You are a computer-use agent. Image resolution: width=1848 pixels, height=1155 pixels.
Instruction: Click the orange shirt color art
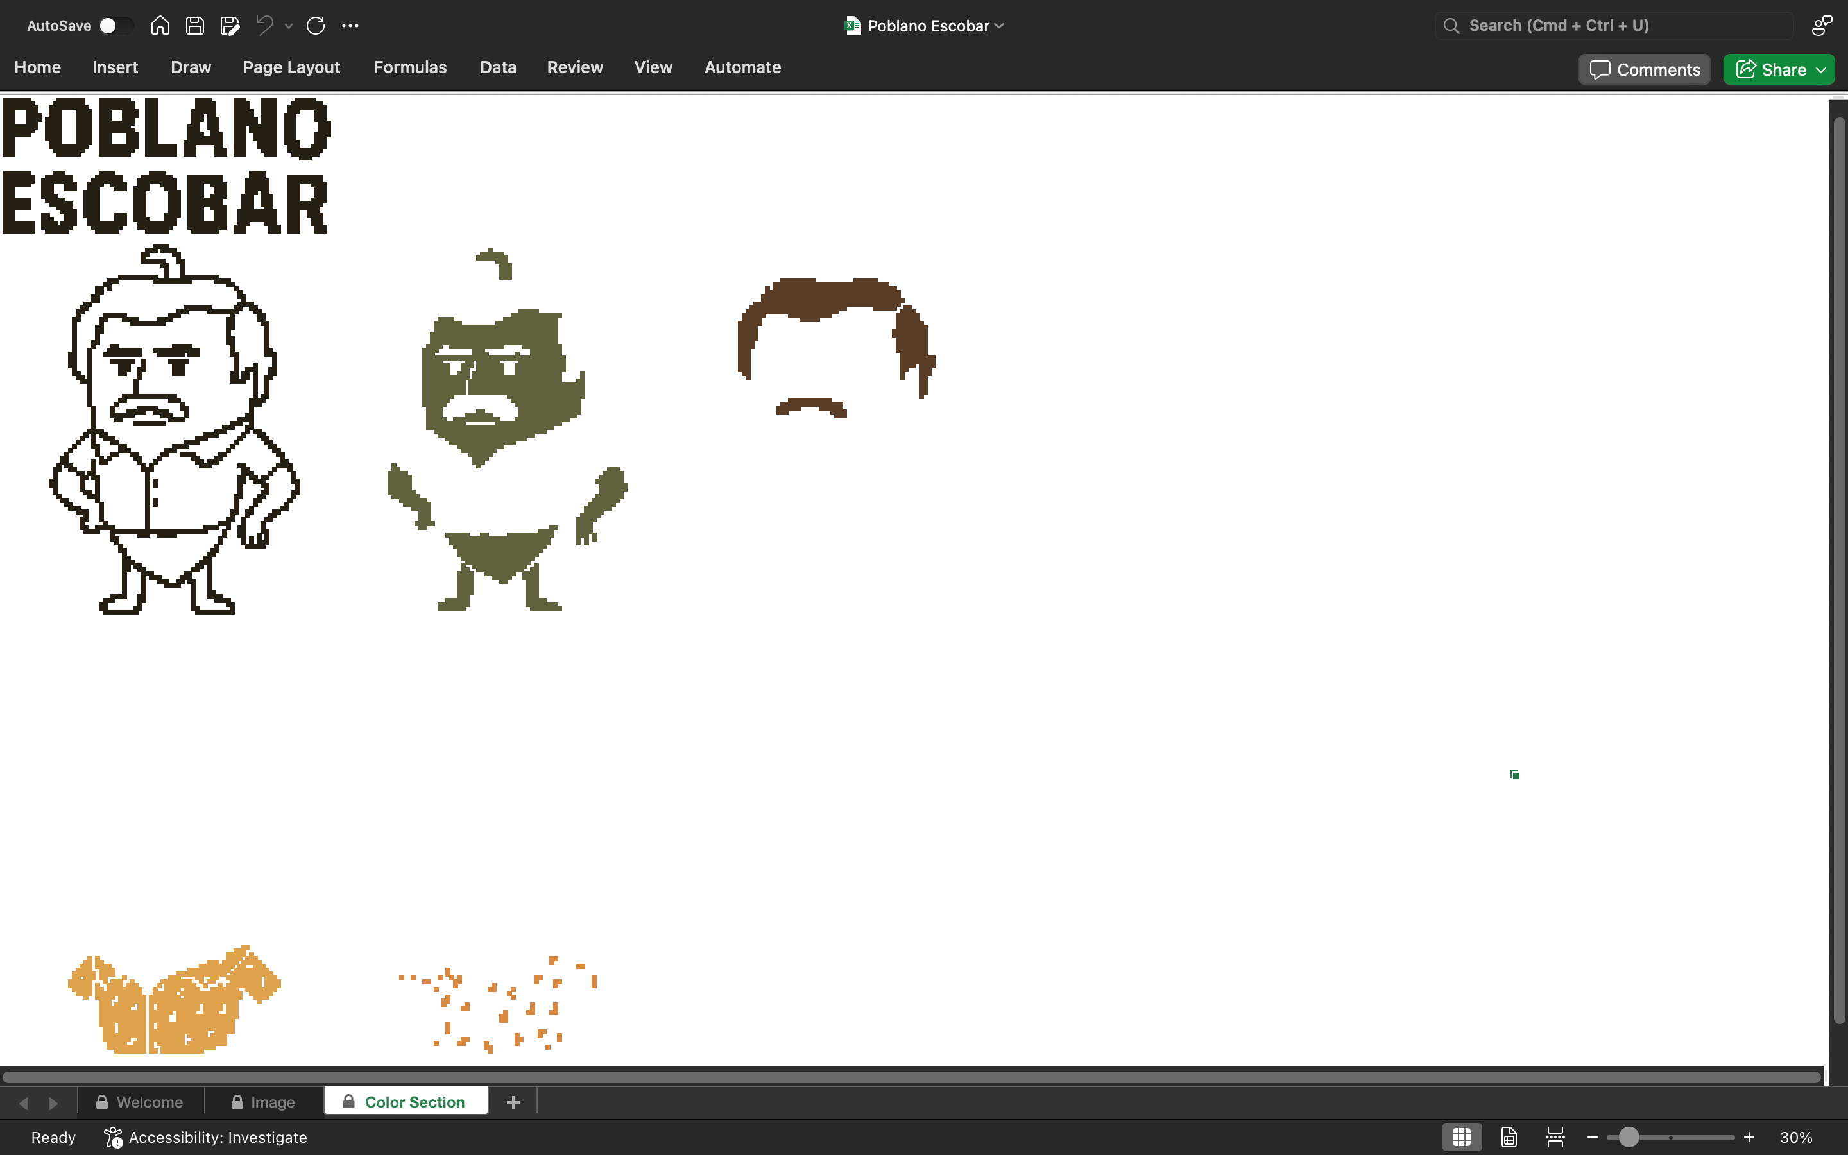pyautogui.click(x=174, y=999)
